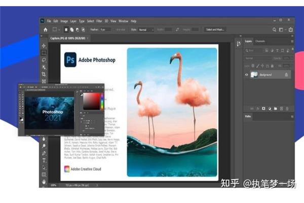Add a layer mask
The height and width of the screenshot is (203, 304).
(263, 109)
